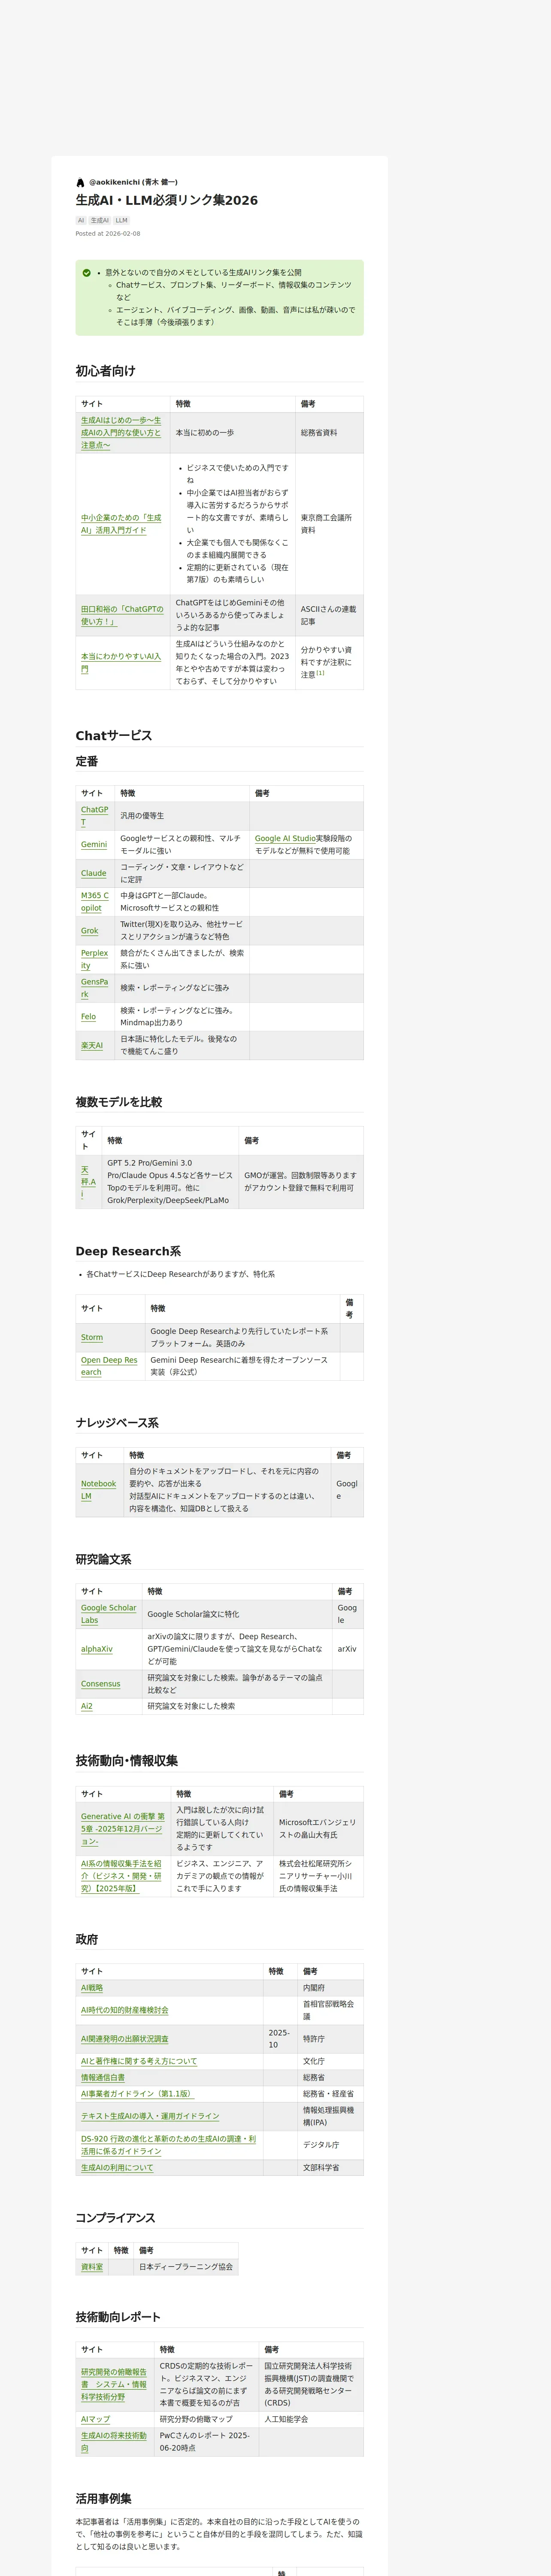Open Generative AI の衝撃 第5章 link

(123, 1829)
